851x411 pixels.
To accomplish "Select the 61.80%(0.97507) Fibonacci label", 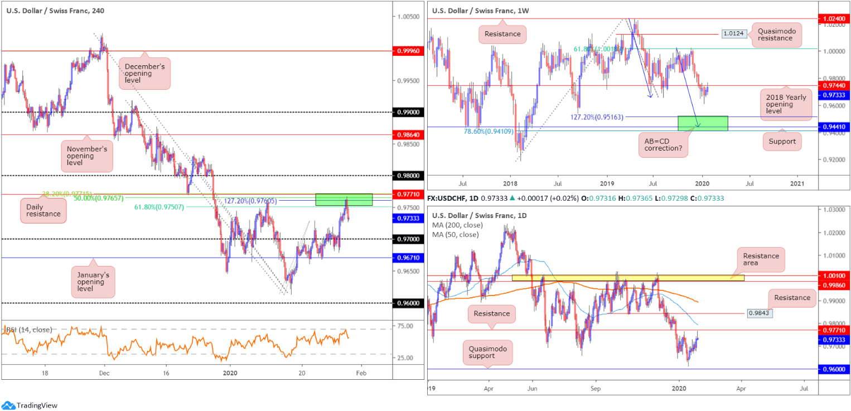I will [158, 207].
